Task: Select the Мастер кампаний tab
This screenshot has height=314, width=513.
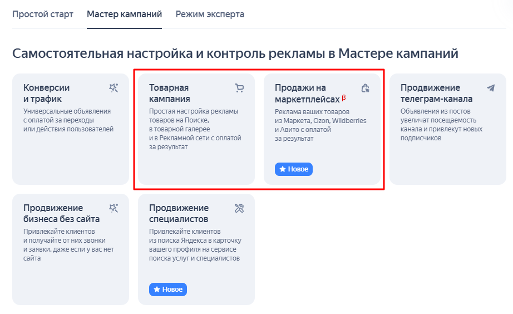Action: 124,14
